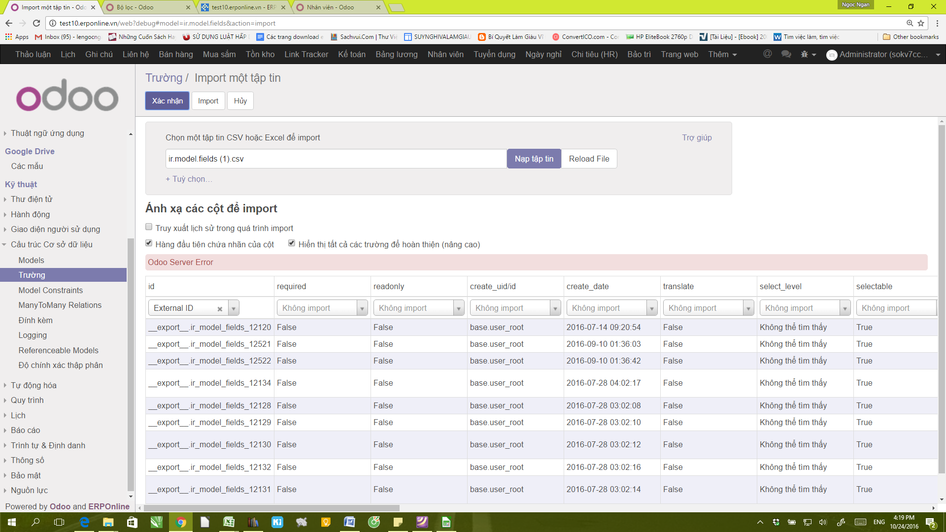Open 'Trợ giúp' help link
946x532 pixels.
(x=697, y=137)
